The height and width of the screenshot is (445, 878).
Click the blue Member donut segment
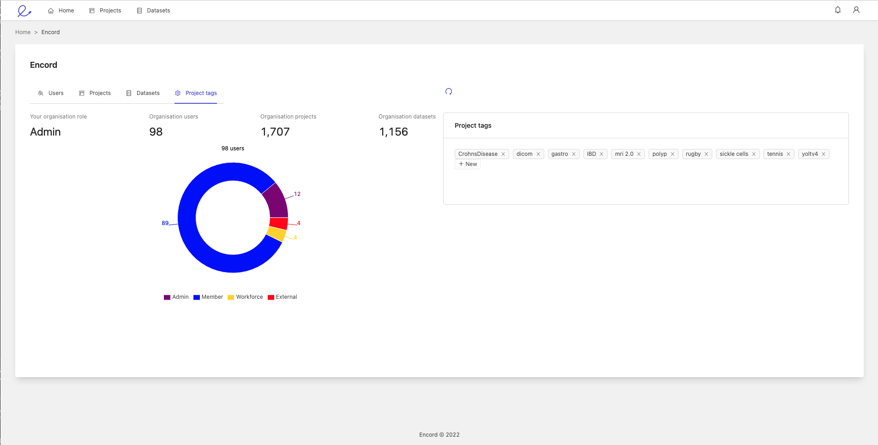pyautogui.click(x=187, y=218)
